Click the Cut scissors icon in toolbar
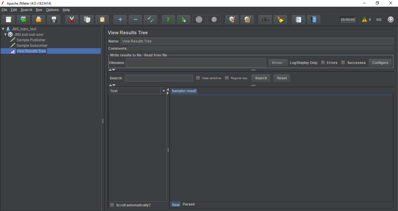 click(x=72, y=20)
